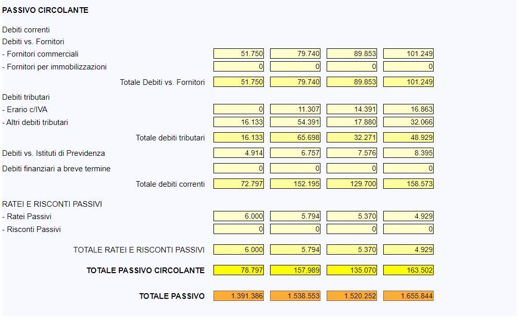The image size is (519, 322).
Task: Click the Debiti vs. Fornitori label
Action: (x=33, y=42)
